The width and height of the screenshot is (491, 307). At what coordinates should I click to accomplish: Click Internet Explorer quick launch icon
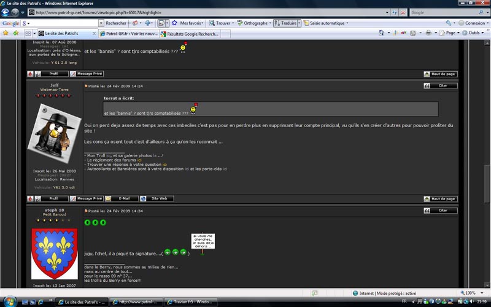click(41, 302)
